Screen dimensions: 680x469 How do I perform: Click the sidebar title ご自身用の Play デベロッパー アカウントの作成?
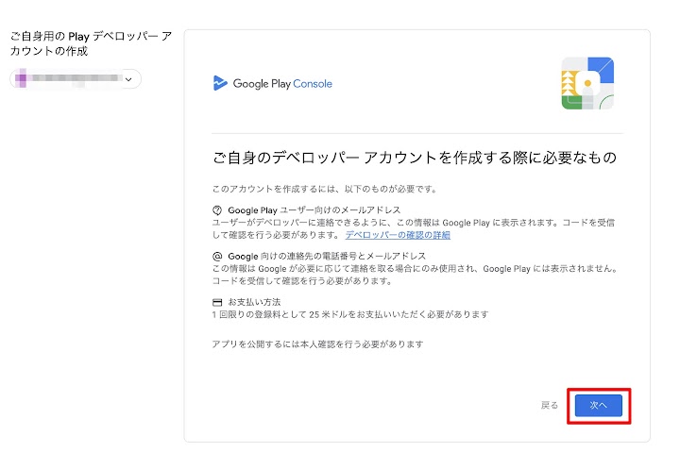91,43
